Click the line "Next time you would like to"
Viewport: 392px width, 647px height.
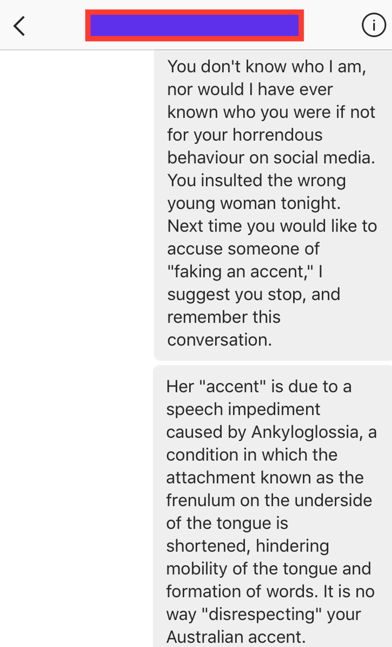pyautogui.click(x=272, y=226)
